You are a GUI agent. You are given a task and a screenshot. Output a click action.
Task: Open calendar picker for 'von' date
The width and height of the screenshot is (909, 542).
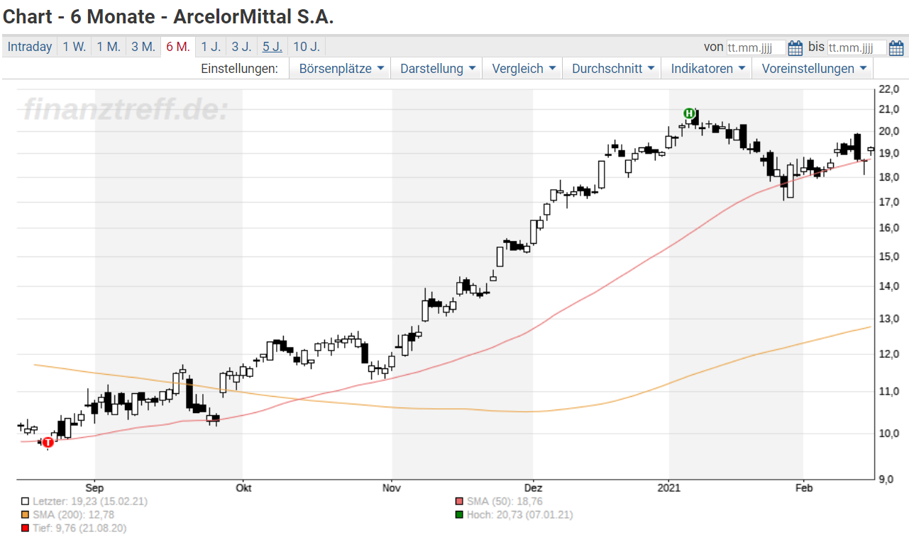click(795, 47)
